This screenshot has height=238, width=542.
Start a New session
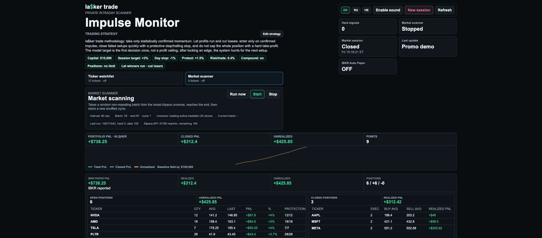pyautogui.click(x=419, y=10)
